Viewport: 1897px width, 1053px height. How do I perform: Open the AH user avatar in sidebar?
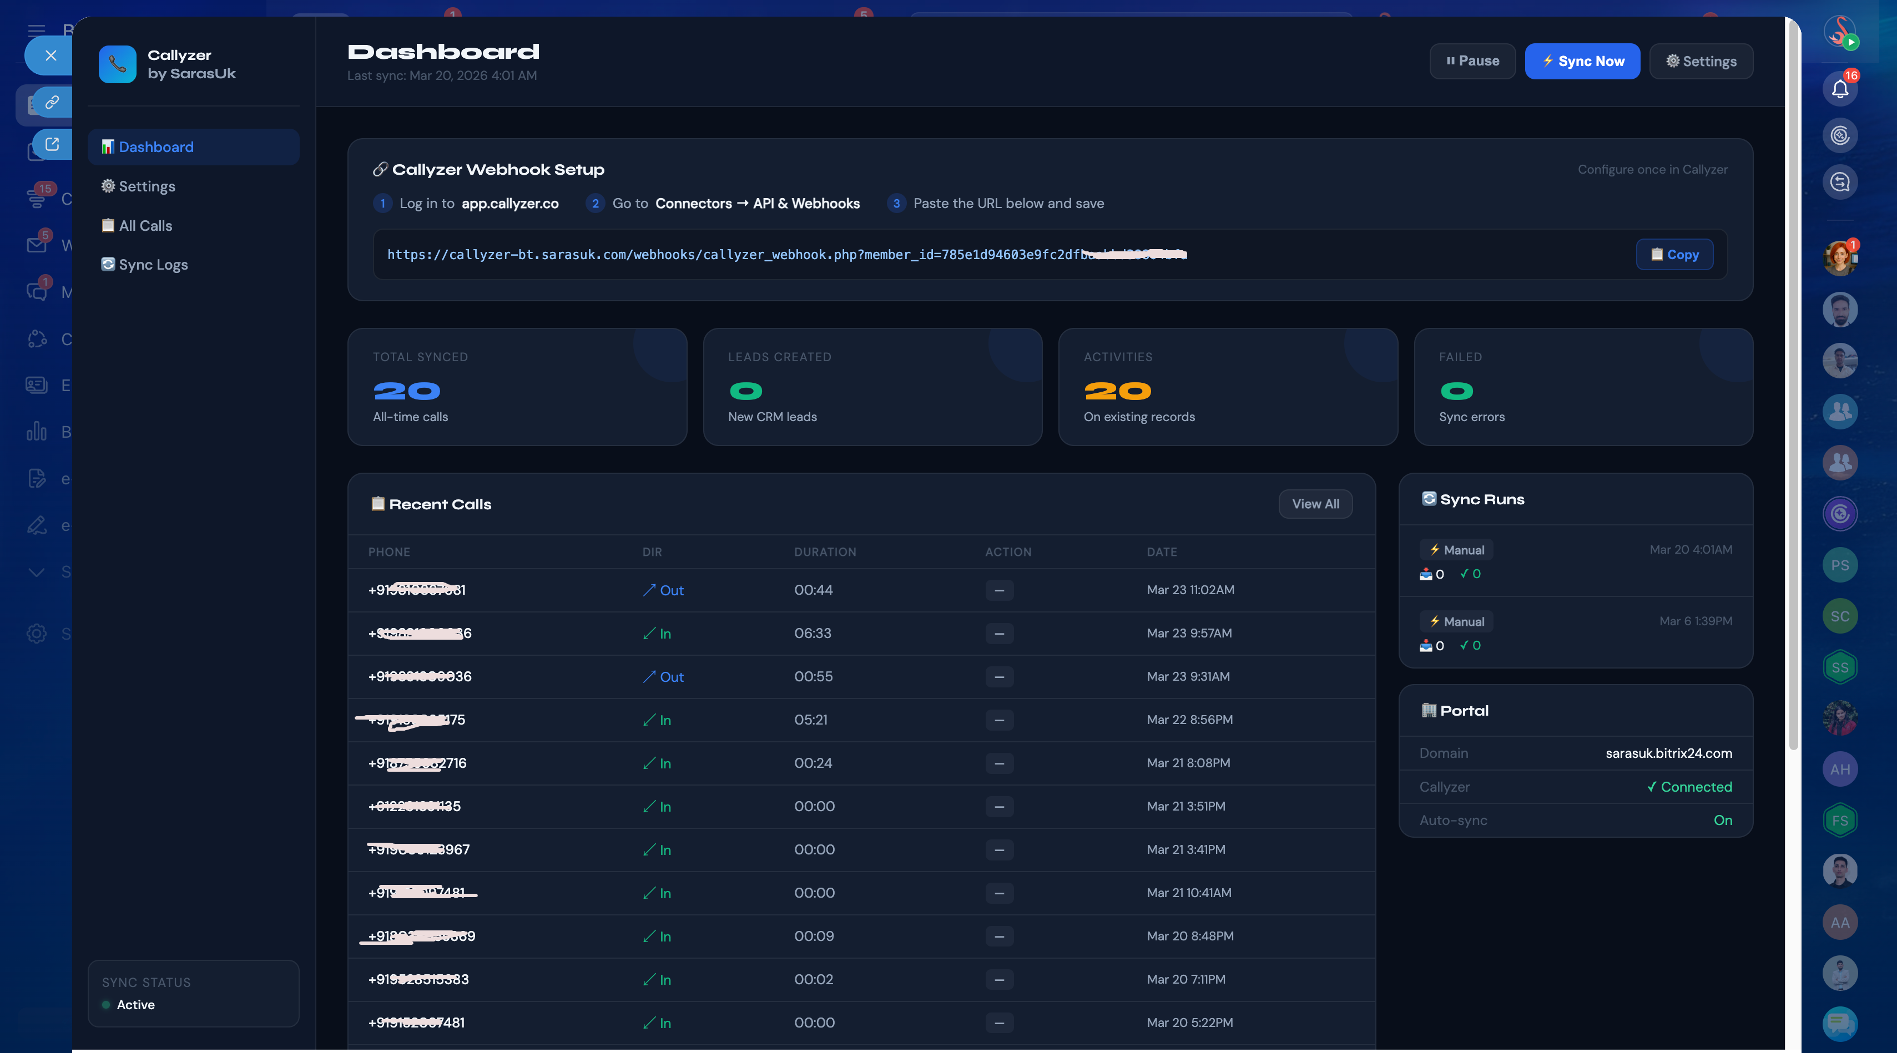point(1840,769)
